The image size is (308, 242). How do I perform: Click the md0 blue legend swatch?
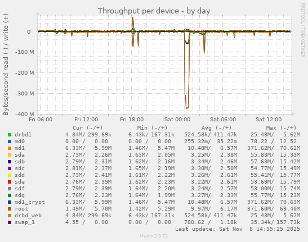pyautogui.click(x=10, y=141)
